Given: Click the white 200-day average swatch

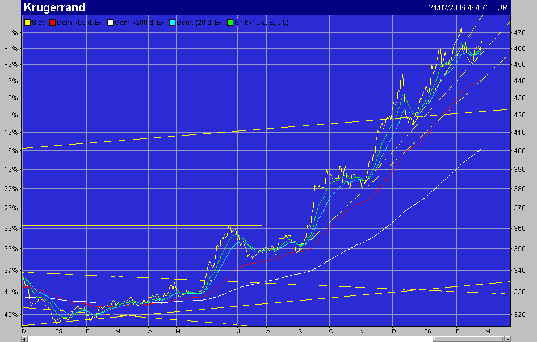Looking at the screenshot, I should (x=110, y=23).
